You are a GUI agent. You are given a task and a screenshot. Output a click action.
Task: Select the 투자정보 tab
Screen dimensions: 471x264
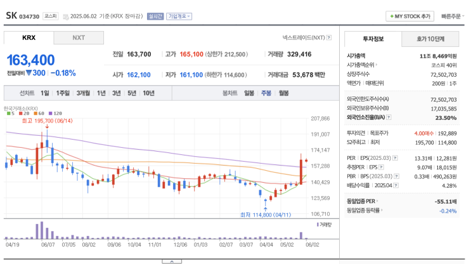tap(373, 39)
